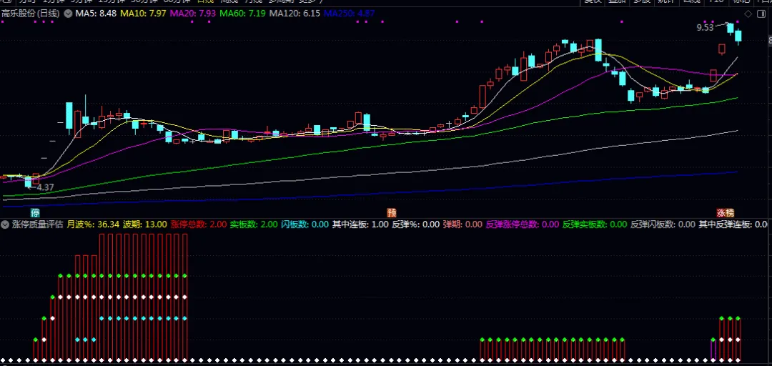
Task: Click the 涨停总数: 2.00 value
Action: click(x=199, y=224)
